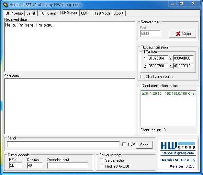Enable the Client authorization checkbox
The image size is (203, 175).
click(x=142, y=77)
